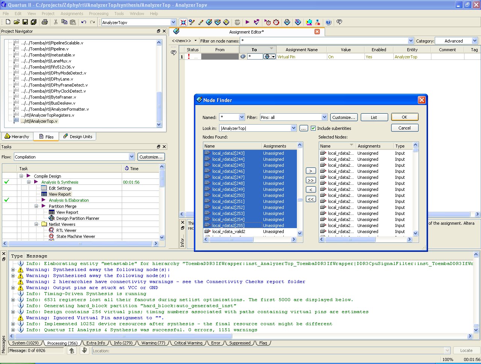Open the Filter 'Pins: all' dropdown

[324, 117]
